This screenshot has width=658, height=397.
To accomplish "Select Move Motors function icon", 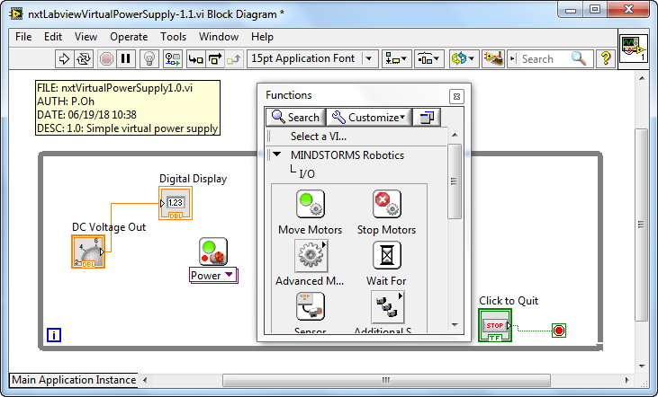I will (x=311, y=204).
